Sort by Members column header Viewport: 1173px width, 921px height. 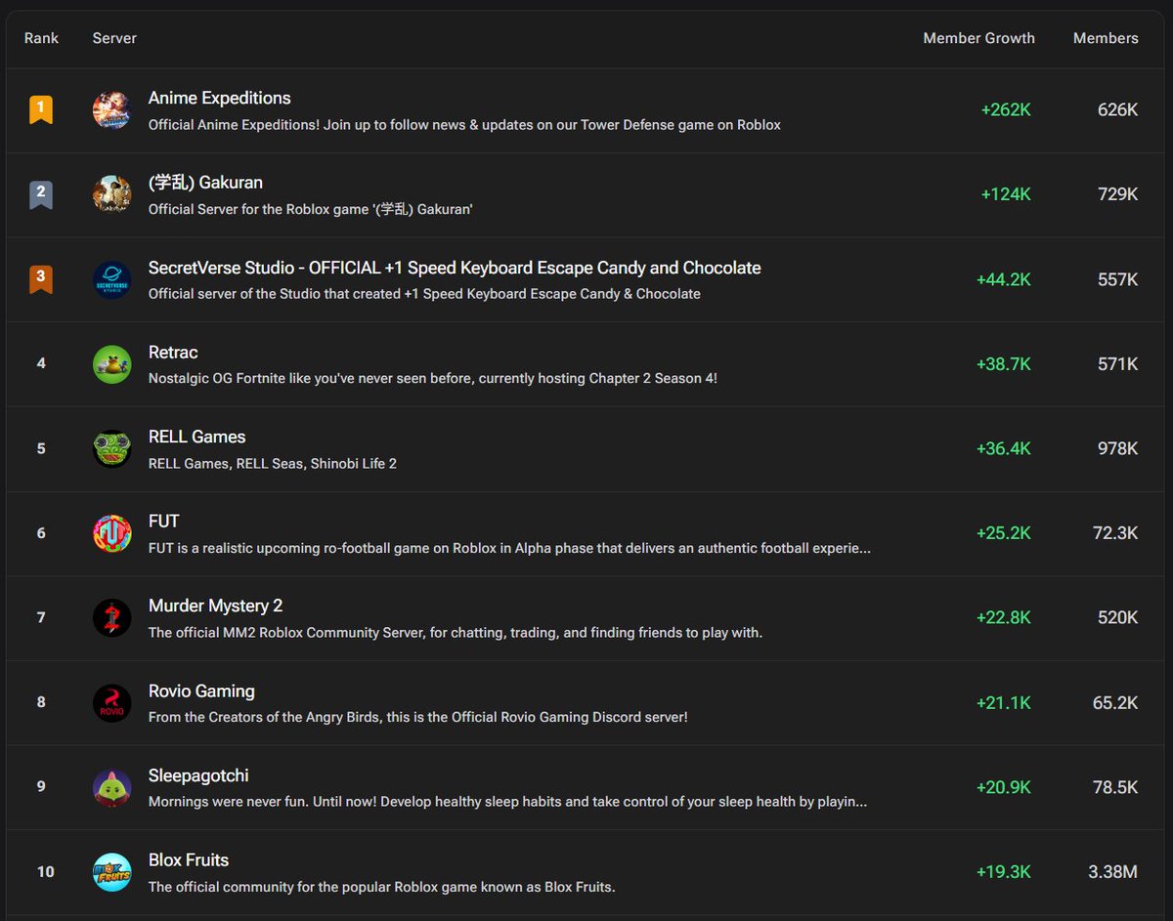coord(1106,38)
